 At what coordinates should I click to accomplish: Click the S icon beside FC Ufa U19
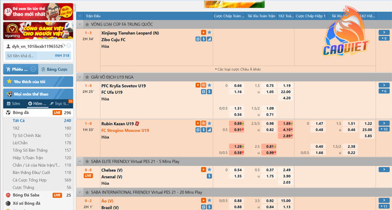209,92
